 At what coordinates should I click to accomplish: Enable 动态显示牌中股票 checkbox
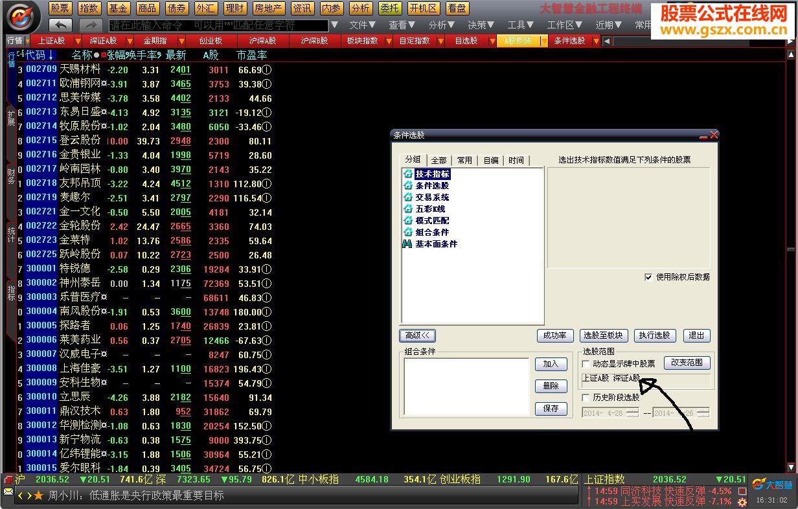coord(586,364)
